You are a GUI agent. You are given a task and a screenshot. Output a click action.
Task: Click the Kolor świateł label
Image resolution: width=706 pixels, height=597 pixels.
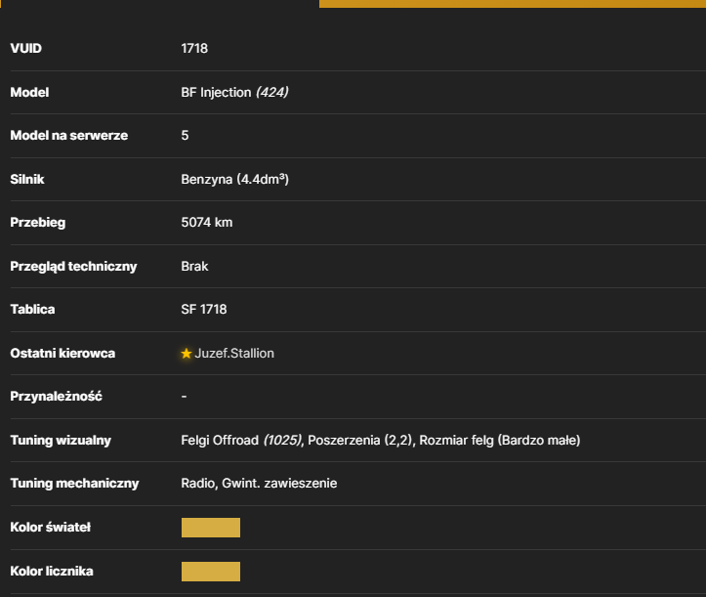(51, 528)
